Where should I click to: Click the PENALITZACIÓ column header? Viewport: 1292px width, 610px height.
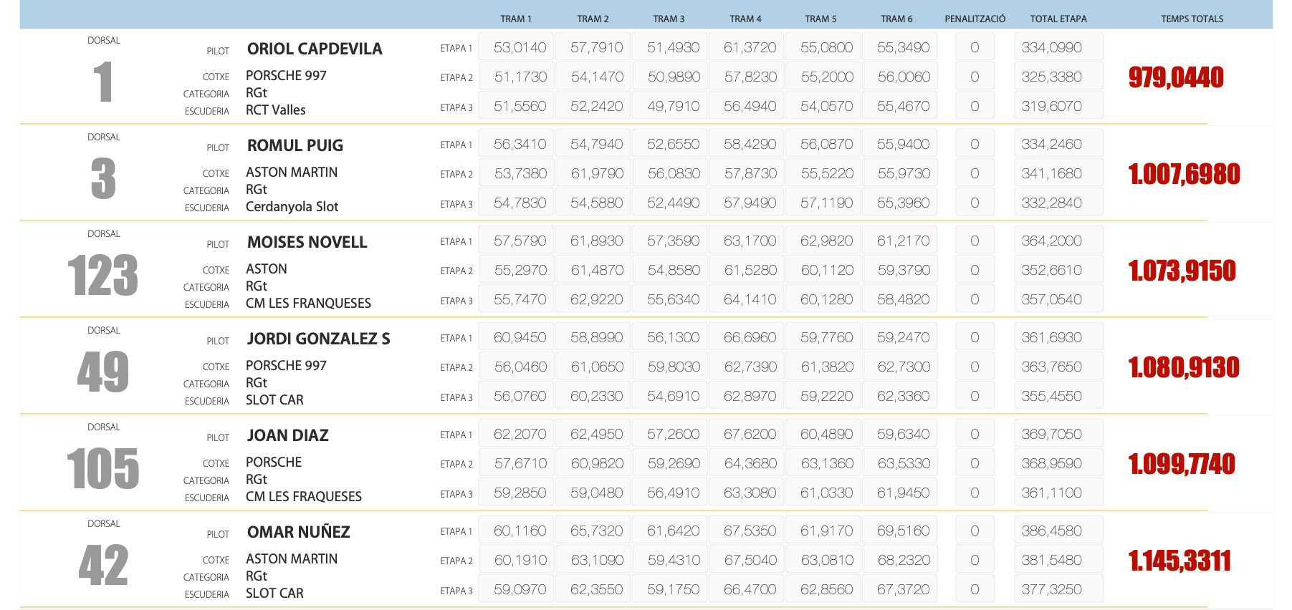point(975,19)
